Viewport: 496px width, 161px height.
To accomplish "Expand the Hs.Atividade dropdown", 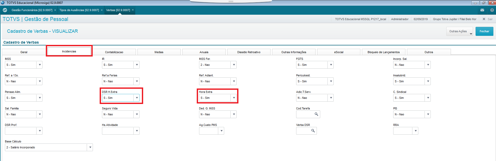I will tap(137, 131).
